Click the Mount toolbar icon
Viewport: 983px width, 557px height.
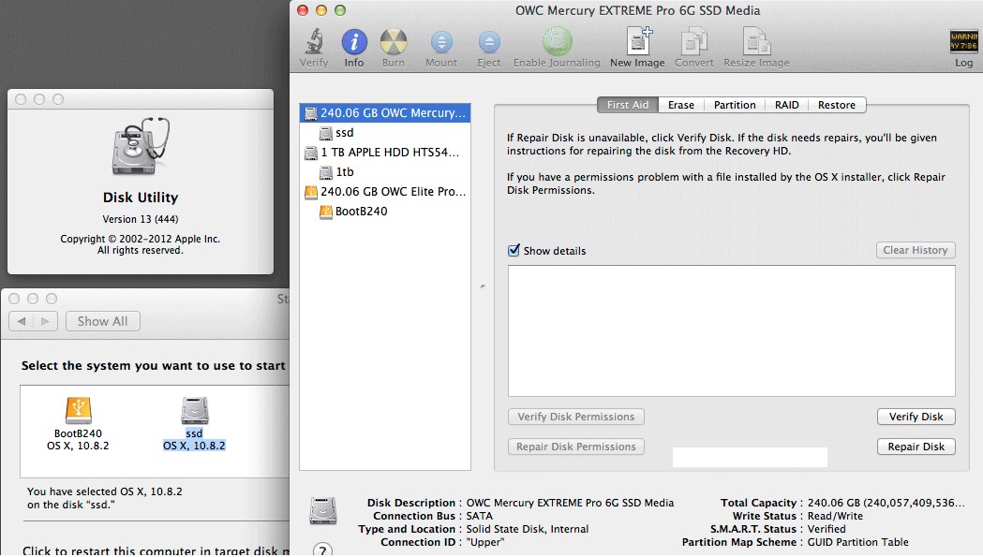pyautogui.click(x=441, y=42)
